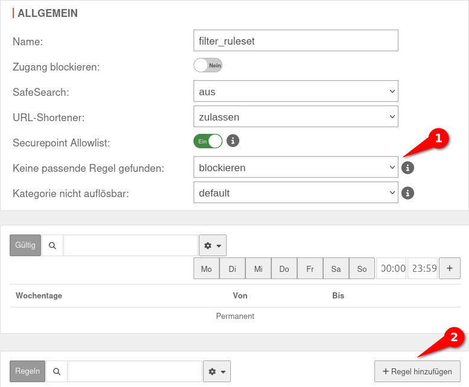Open the SafeSearch dropdown
The image size is (469, 387).
[295, 92]
